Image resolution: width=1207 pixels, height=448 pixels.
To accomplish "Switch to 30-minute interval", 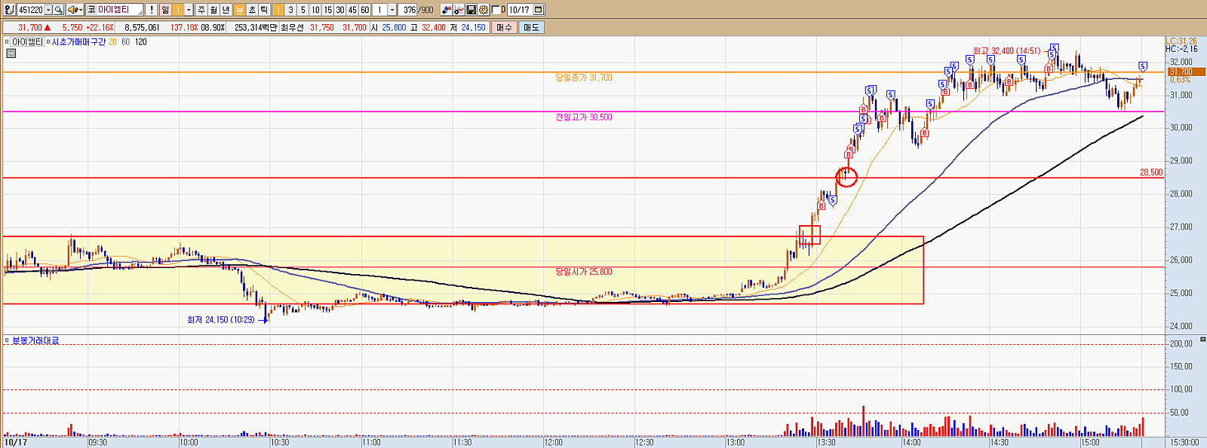I will (340, 10).
